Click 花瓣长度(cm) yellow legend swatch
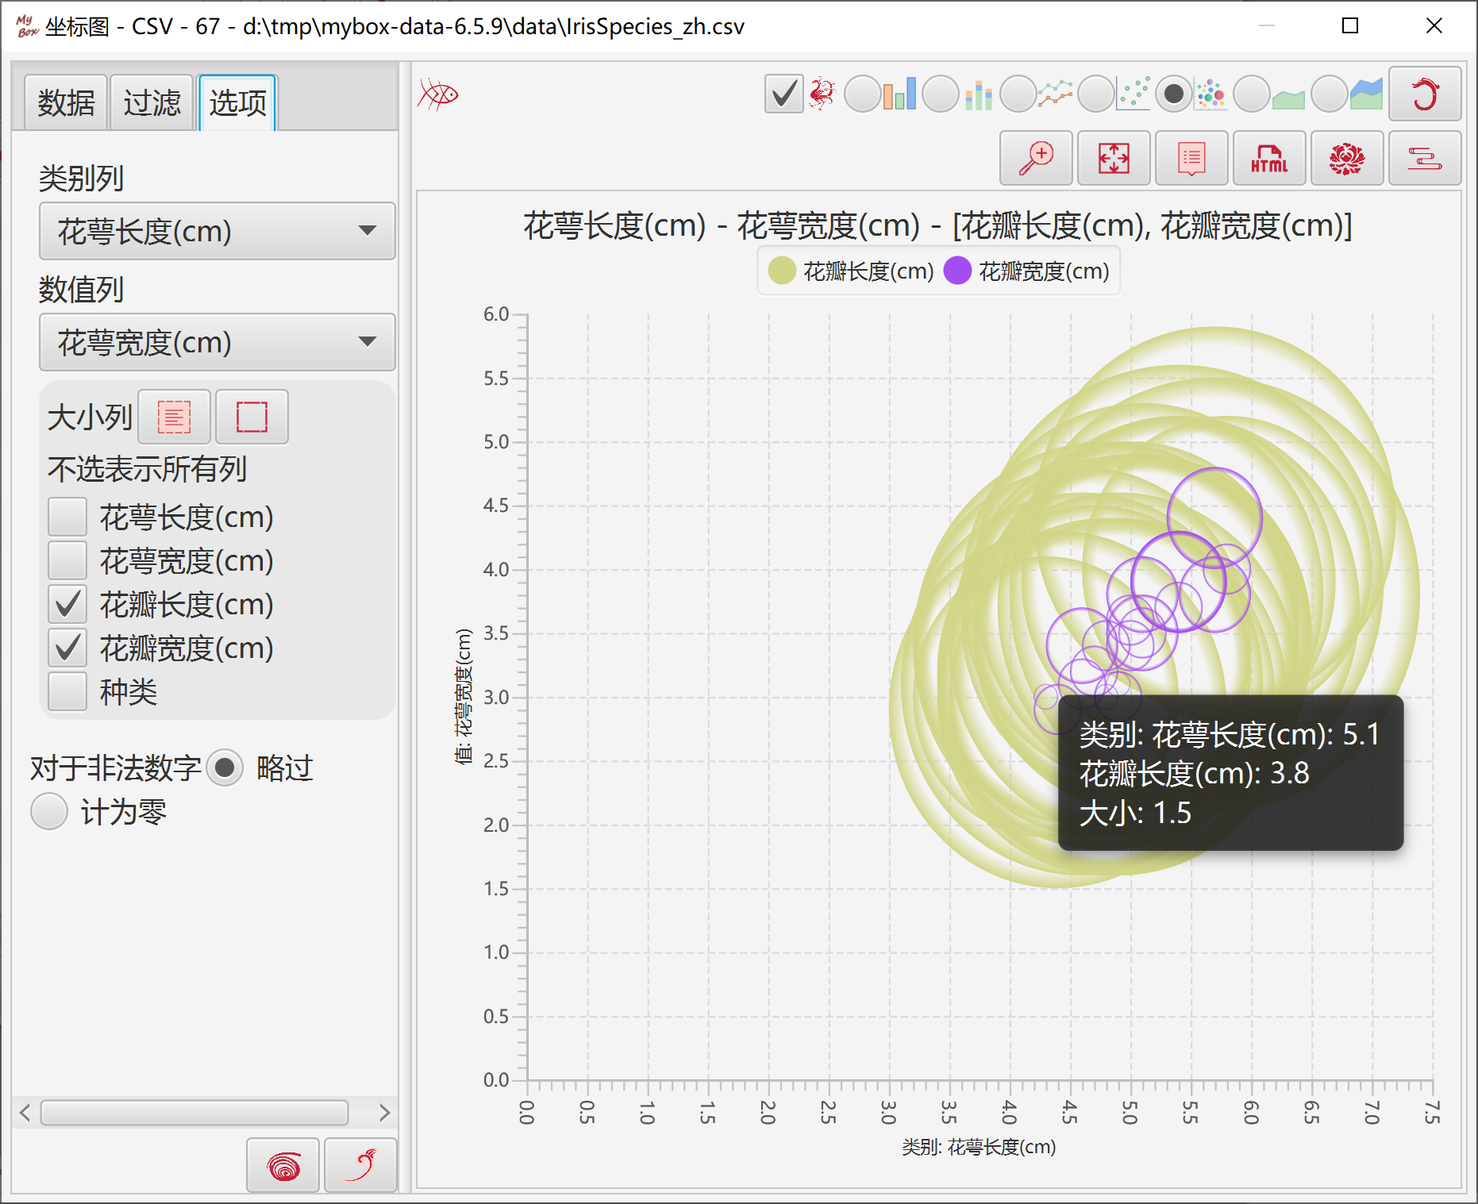Screen dimensions: 1478x1204 coord(782,271)
